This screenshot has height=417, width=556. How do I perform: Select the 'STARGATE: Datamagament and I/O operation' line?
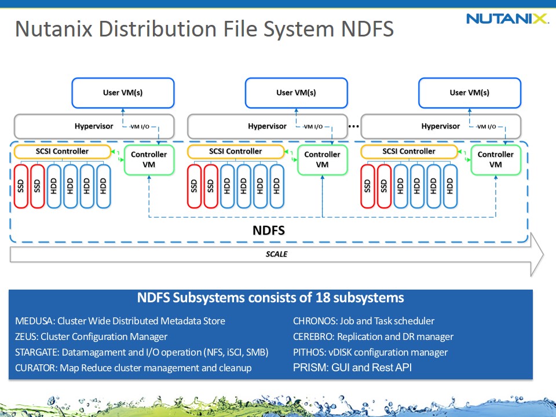[x=142, y=352]
